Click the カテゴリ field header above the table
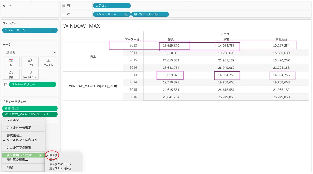 (226, 34)
